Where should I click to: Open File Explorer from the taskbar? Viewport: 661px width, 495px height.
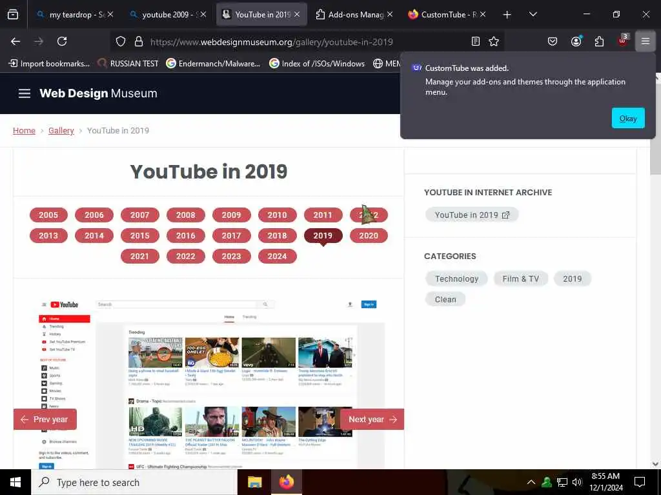coord(254,482)
